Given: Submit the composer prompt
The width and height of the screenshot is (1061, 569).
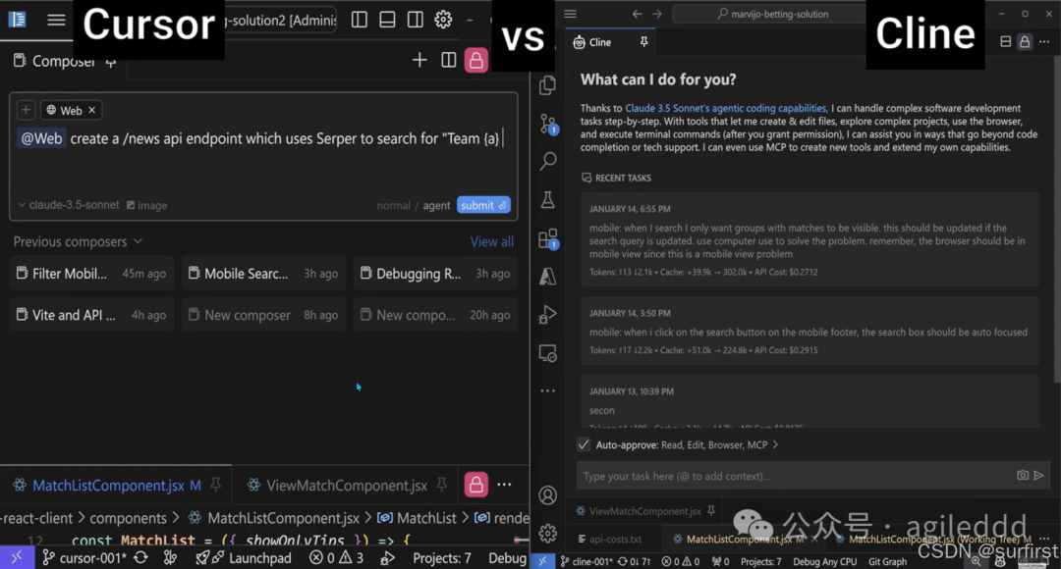Looking at the screenshot, I should pyautogui.click(x=483, y=205).
